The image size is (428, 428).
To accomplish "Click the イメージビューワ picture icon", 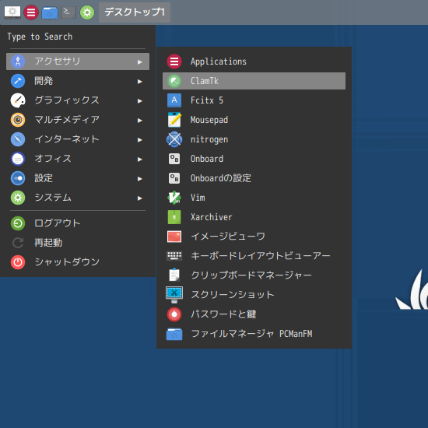I will click(174, 237).
